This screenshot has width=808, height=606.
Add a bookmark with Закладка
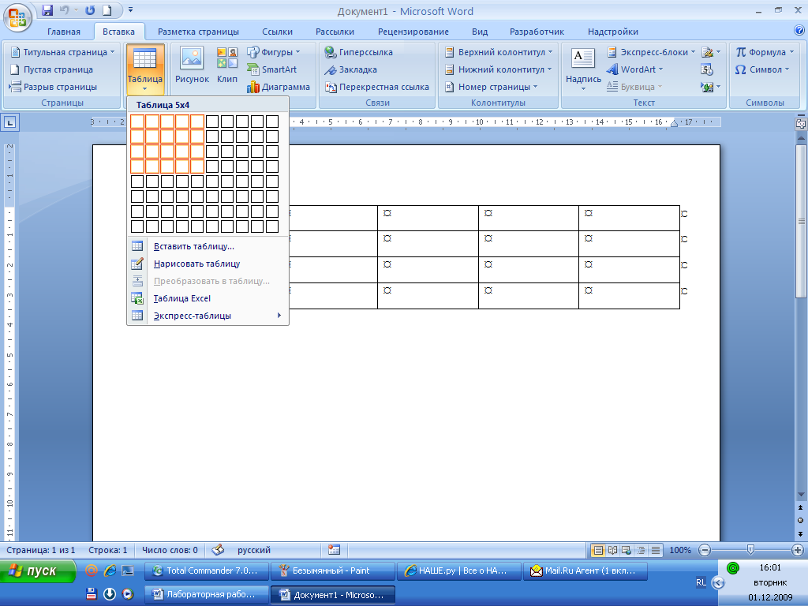(350, 69)
